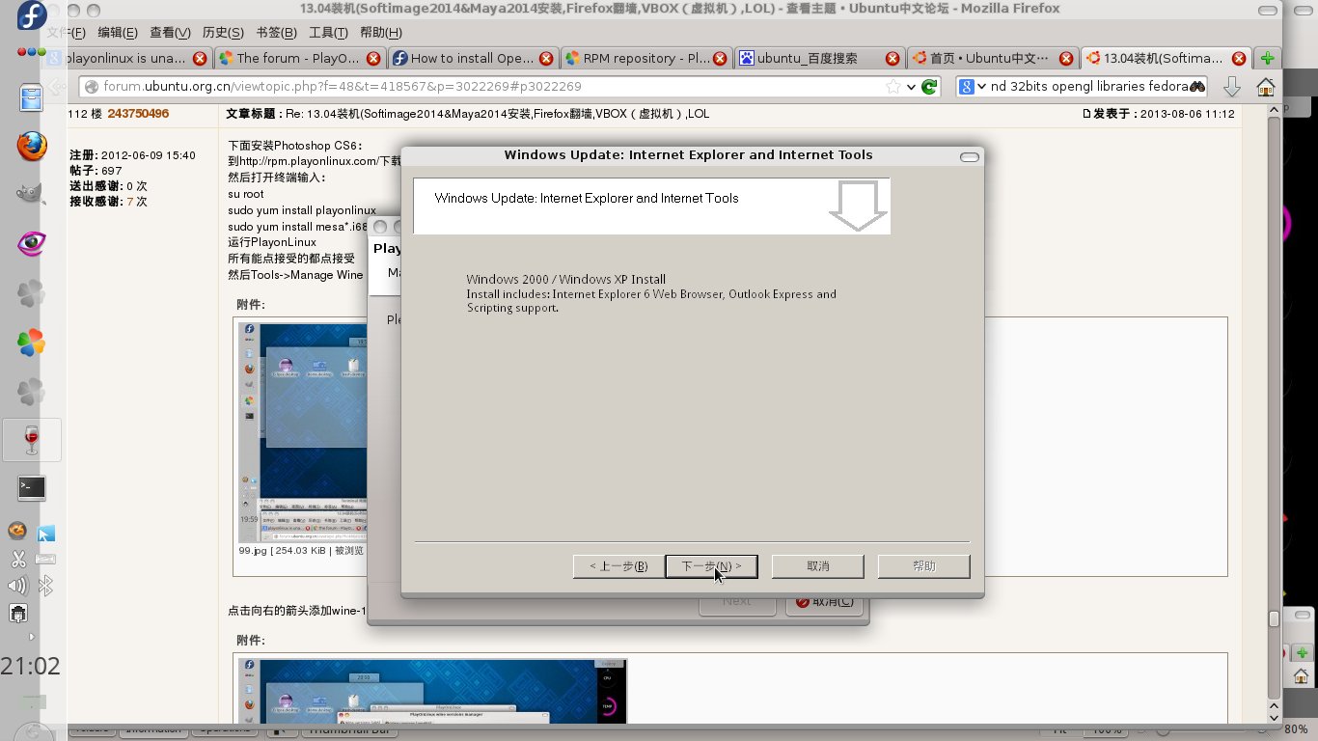Open the downloads arrow in Firefox toolbar
The image size is (1318, 741).
click(1232, 87)
